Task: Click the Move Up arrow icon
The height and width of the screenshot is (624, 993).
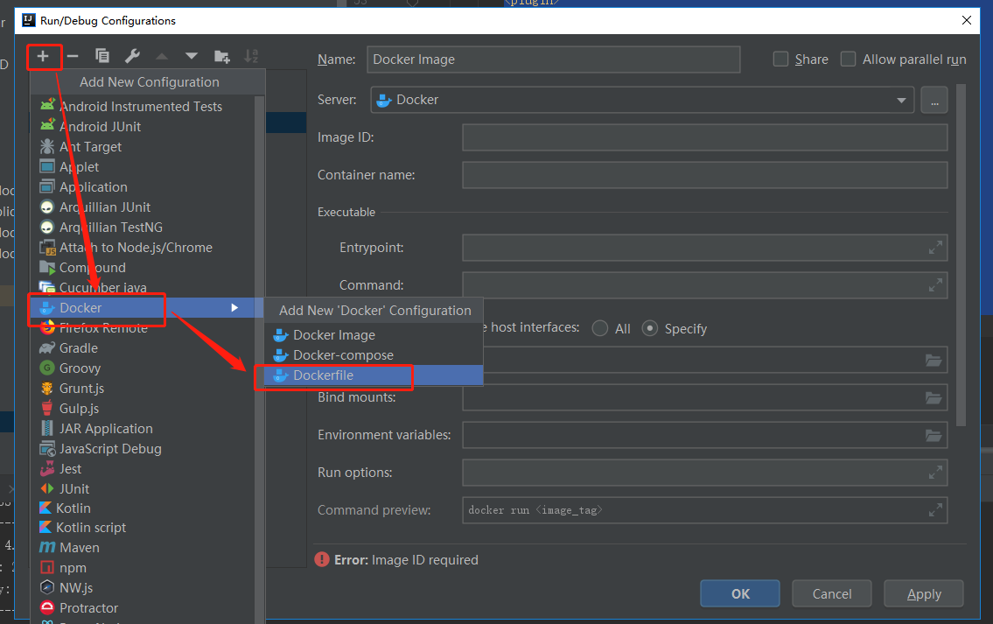Action: point(162,56)
